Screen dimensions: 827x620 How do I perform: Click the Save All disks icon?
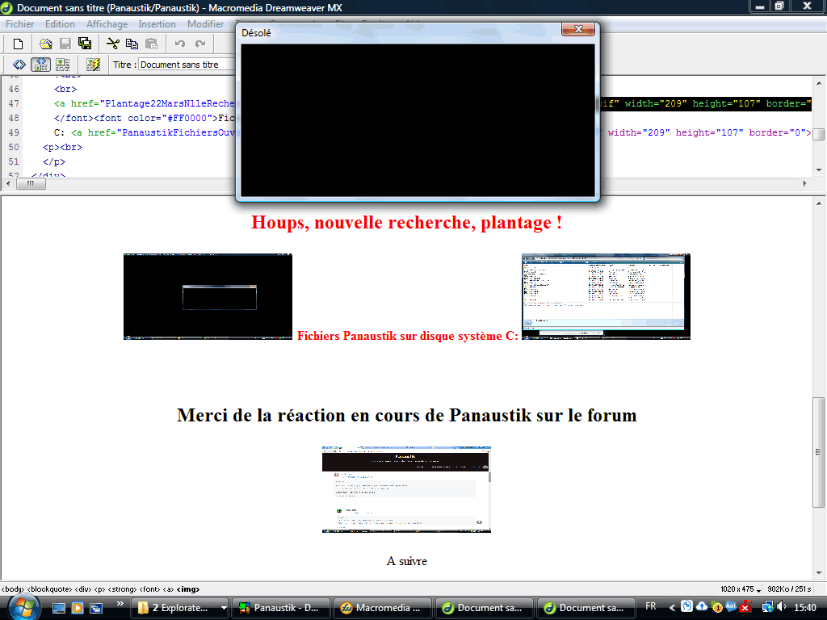tap(85, 44)
